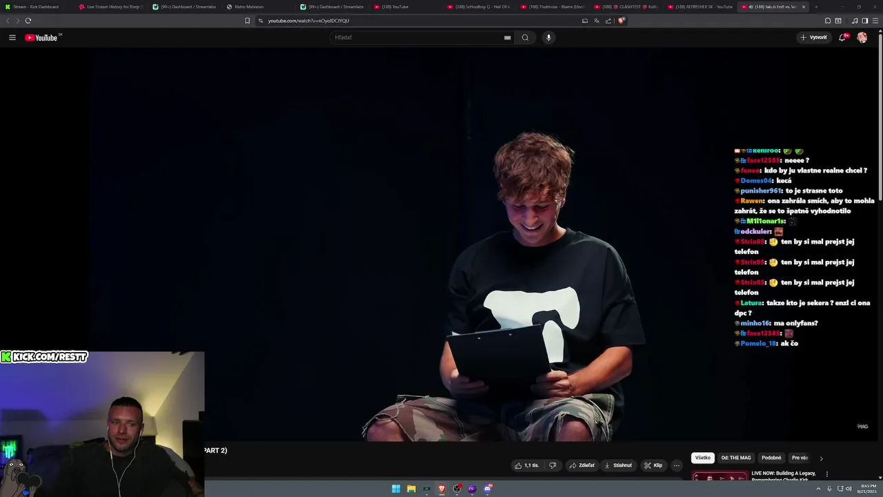Image resolution: width=883 pixels, height=497 pixels.
Task: Open the account avatar menu
Action: [x=862, y=37]
